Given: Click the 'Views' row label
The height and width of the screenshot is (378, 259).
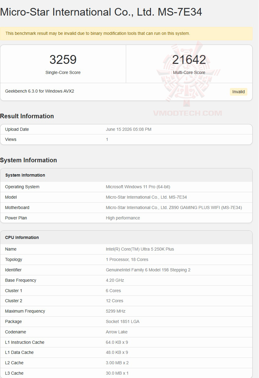Looking at the screenshot, I should (x=11, y=139).
